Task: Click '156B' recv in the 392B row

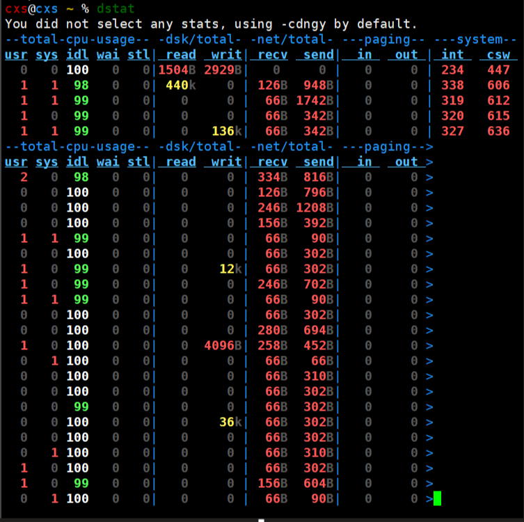Action: (272, 223)
